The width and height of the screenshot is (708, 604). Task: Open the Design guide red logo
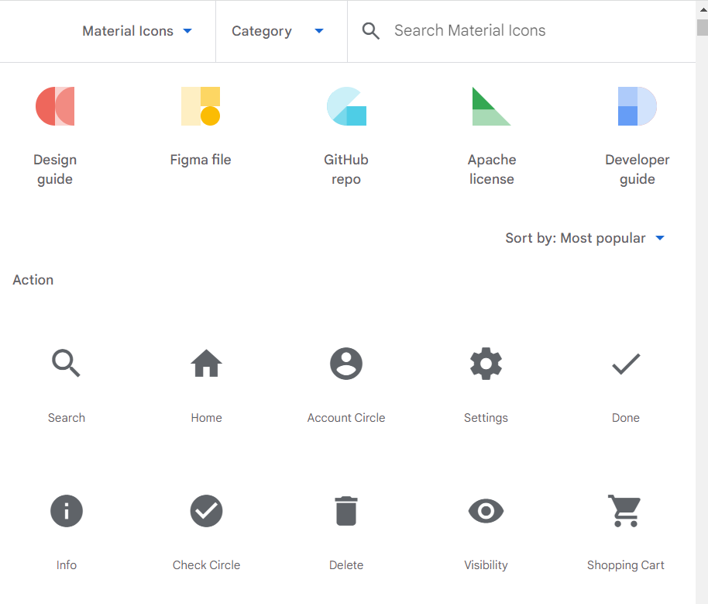click(x=55, y=106)
